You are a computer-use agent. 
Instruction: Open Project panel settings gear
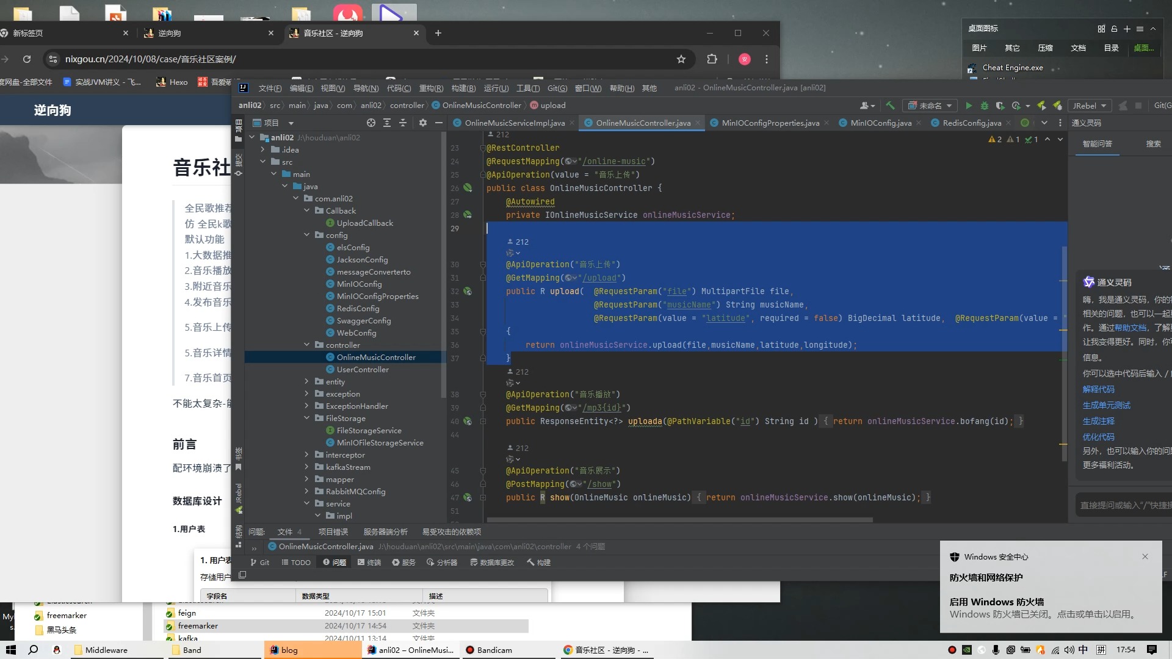pyautogui.click(x=422, y=123)
